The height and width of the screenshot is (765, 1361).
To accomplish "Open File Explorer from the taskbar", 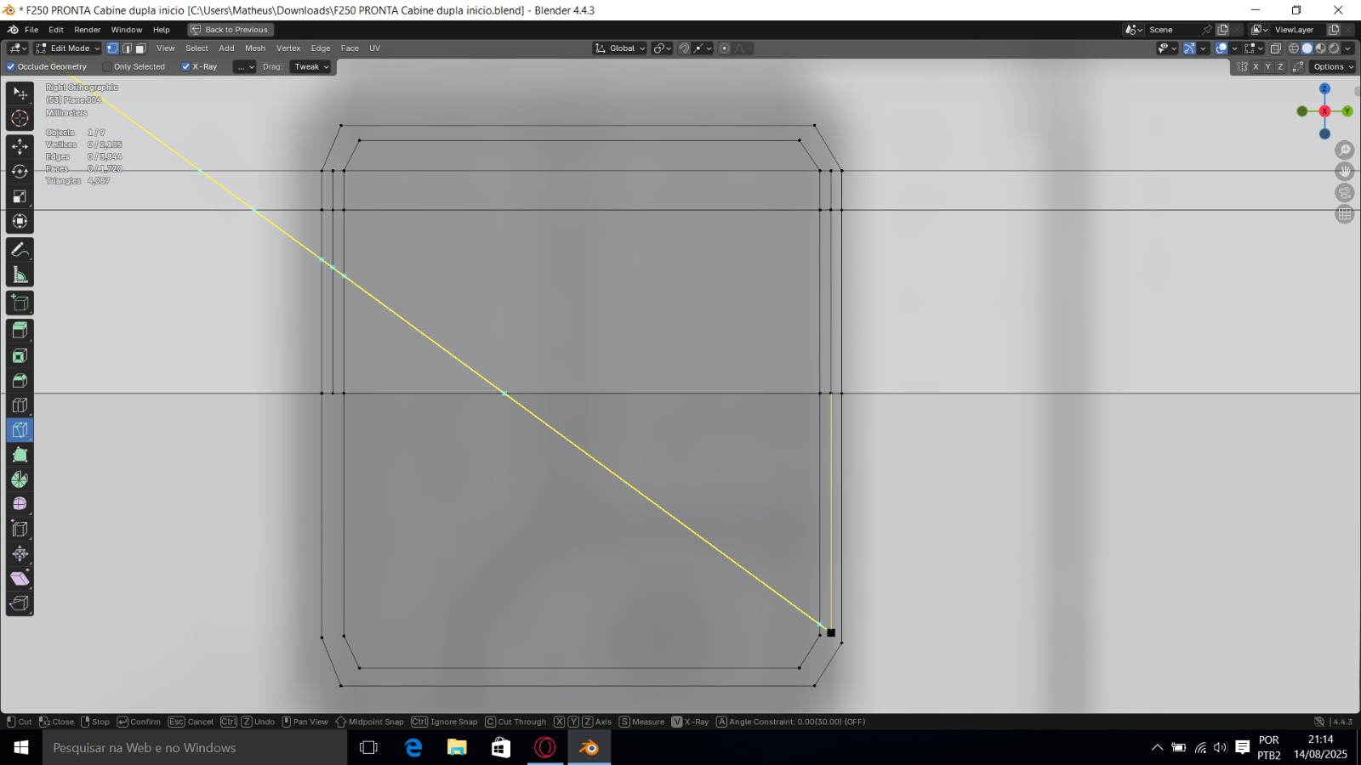I will (457, 748).
